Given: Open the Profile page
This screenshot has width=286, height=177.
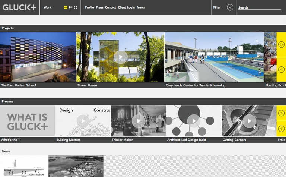Looking at the screenshot, I should click(x=89, y=7).
